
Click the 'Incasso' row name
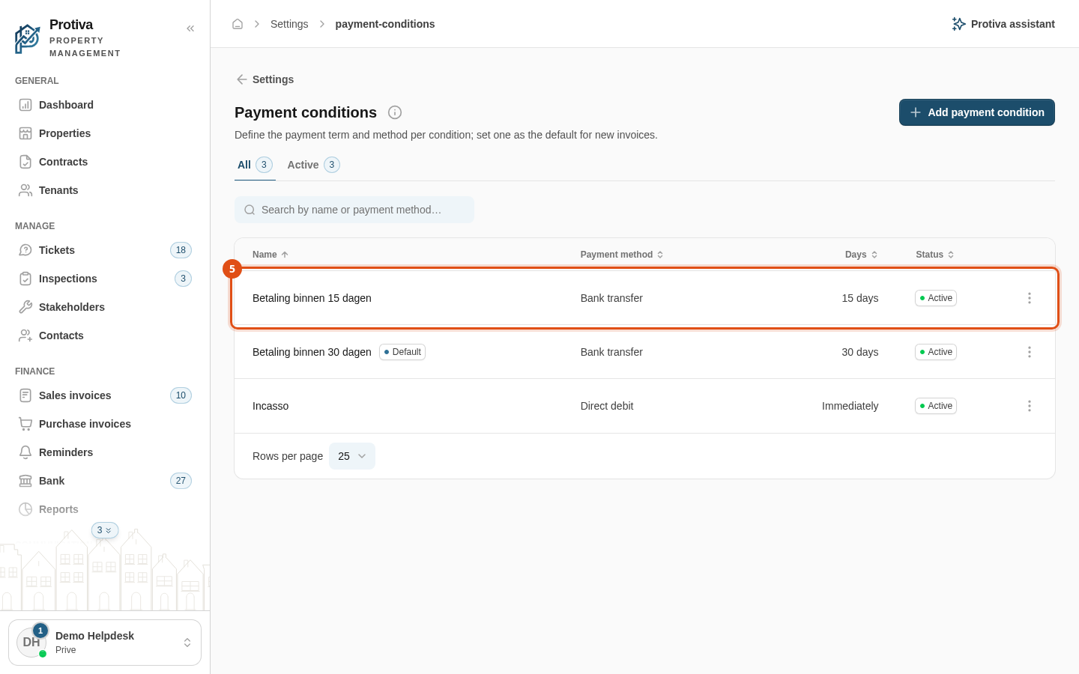(x=270, y=406)
